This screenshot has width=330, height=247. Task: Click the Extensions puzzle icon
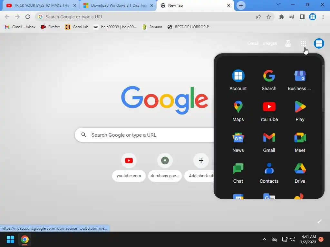point(281,17)
